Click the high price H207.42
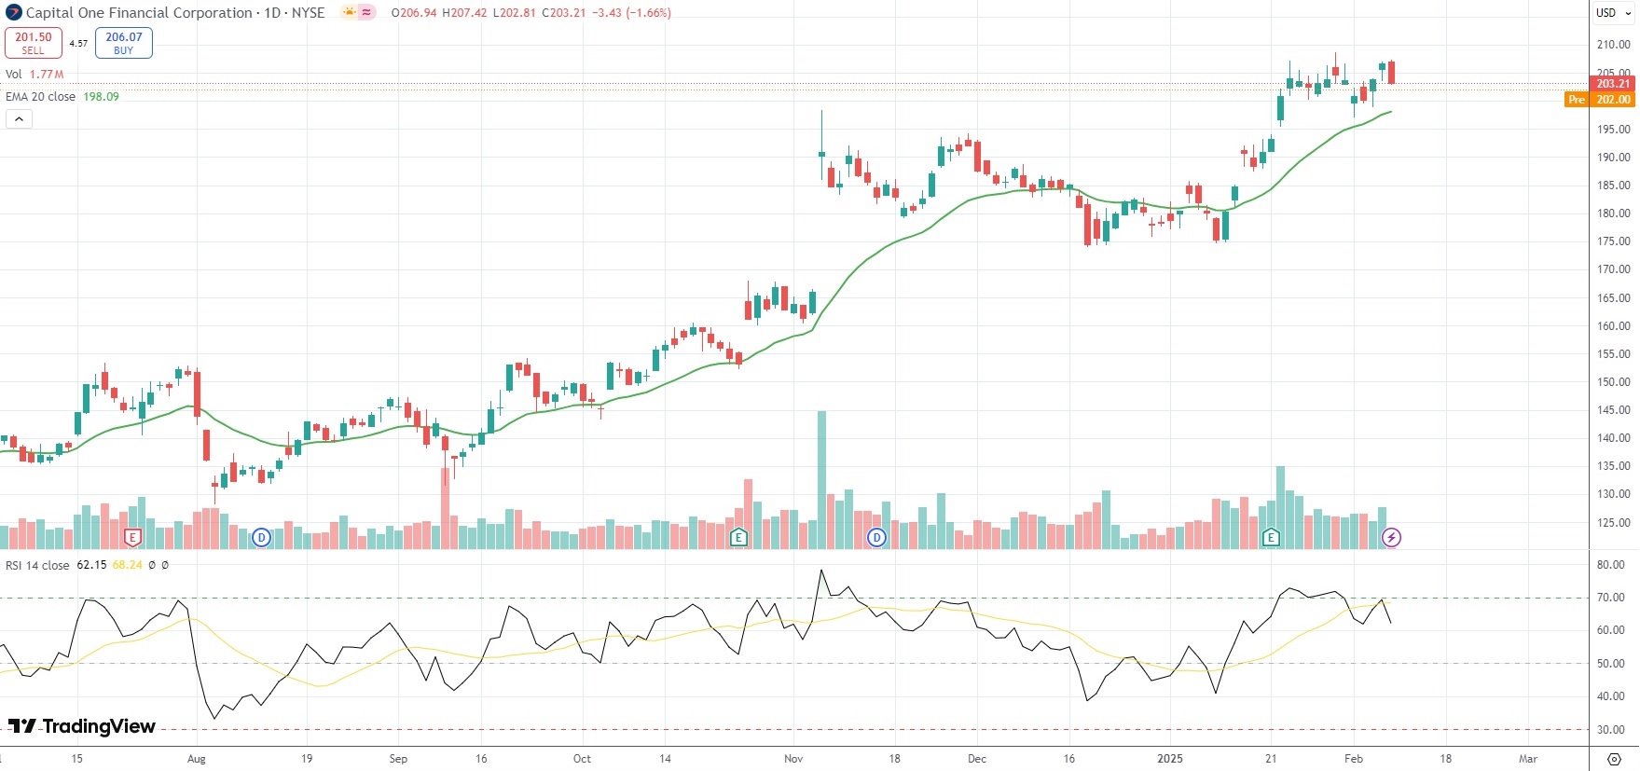1640x771 pixels. point(464,13)
